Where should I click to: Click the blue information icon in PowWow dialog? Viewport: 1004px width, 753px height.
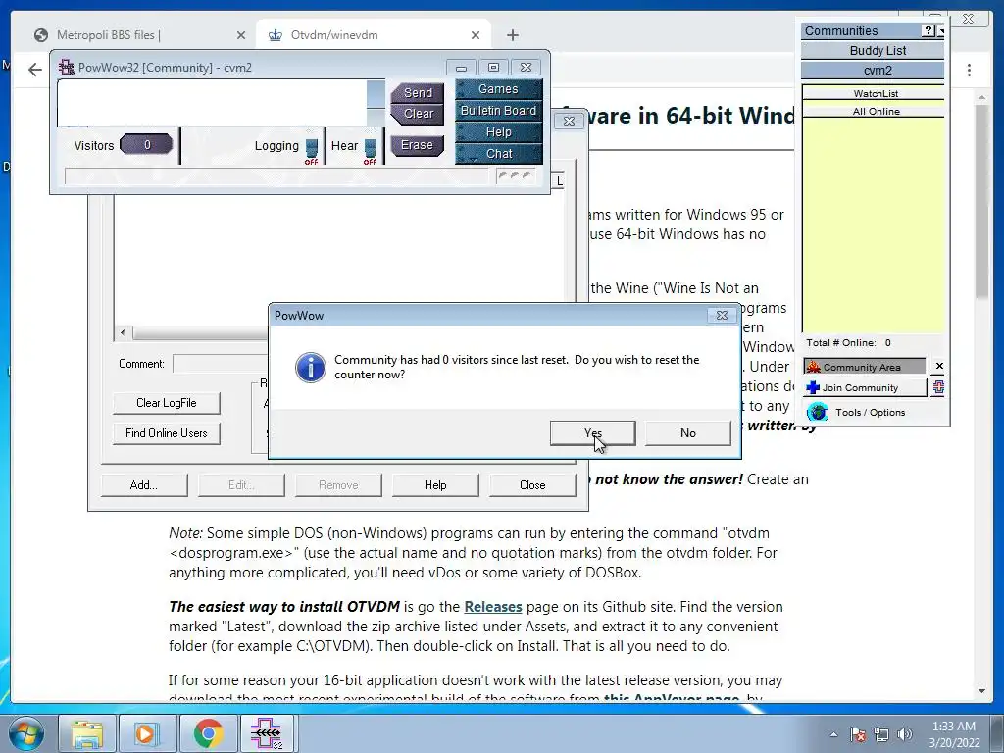click(311, 367)
